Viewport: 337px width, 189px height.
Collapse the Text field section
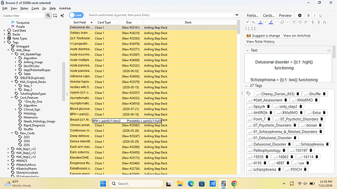[x=247, y=50]
